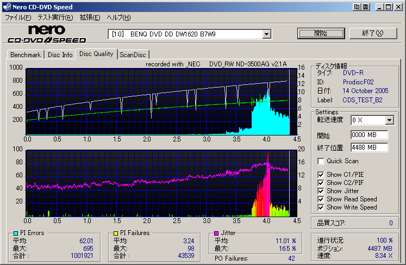The height and width of the screenshot is (265, 406).
Task: Click the yellow PI Failures color swatch
Action: [x=116, y=233]
